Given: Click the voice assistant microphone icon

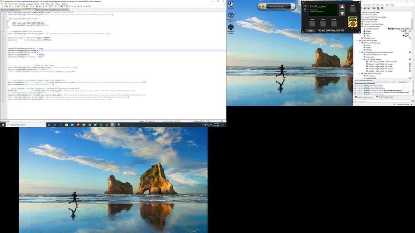Looking at the screenshot, I should (261, 6).
